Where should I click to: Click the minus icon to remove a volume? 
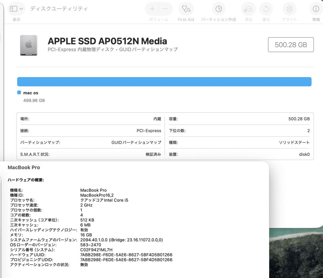[165, 9]
